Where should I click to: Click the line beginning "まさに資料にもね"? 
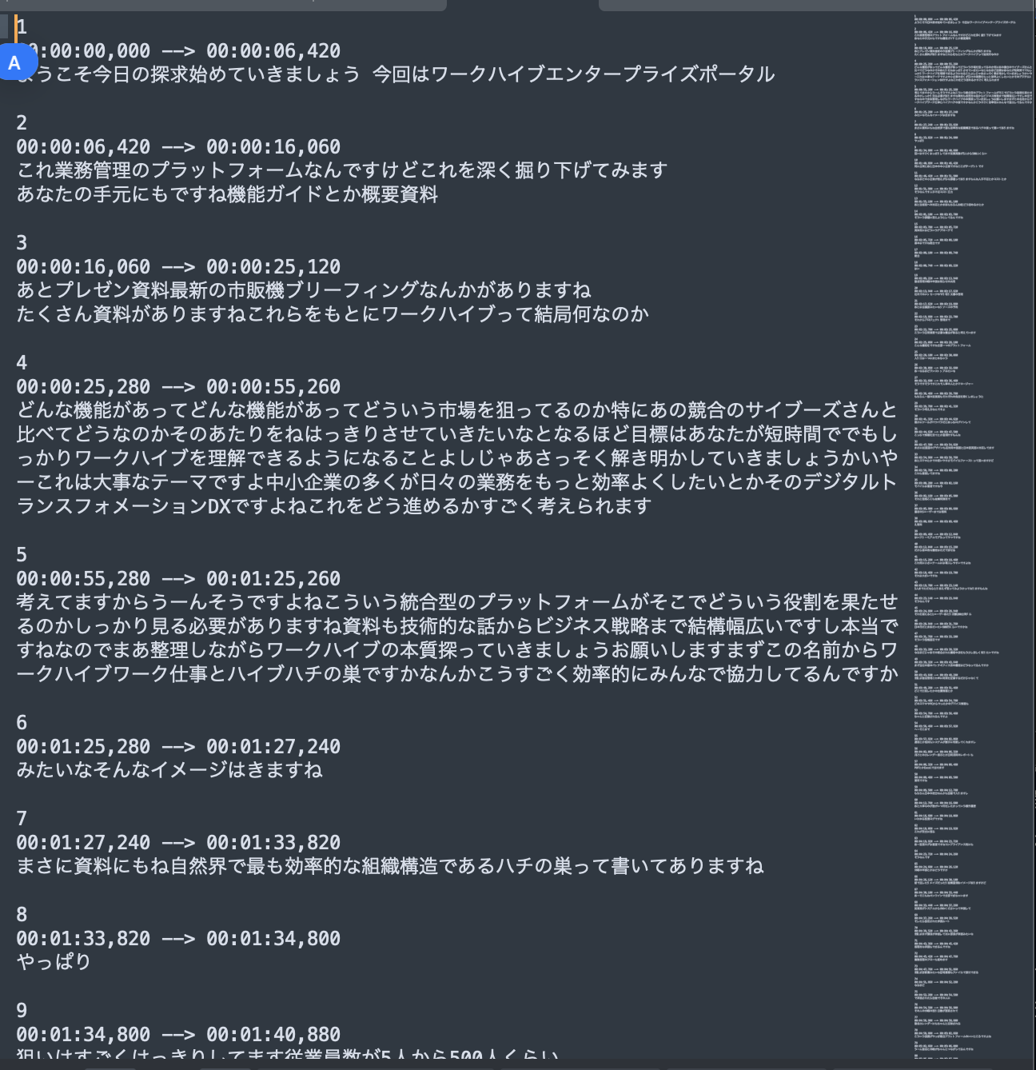[390, 866]
